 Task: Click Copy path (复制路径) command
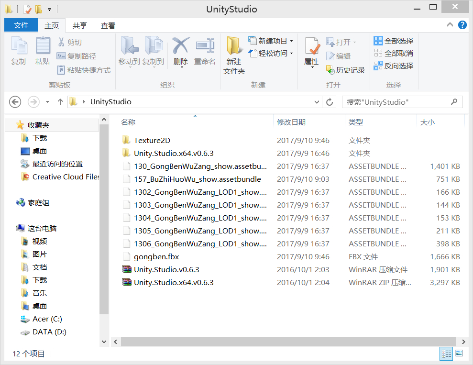(77, 56)
